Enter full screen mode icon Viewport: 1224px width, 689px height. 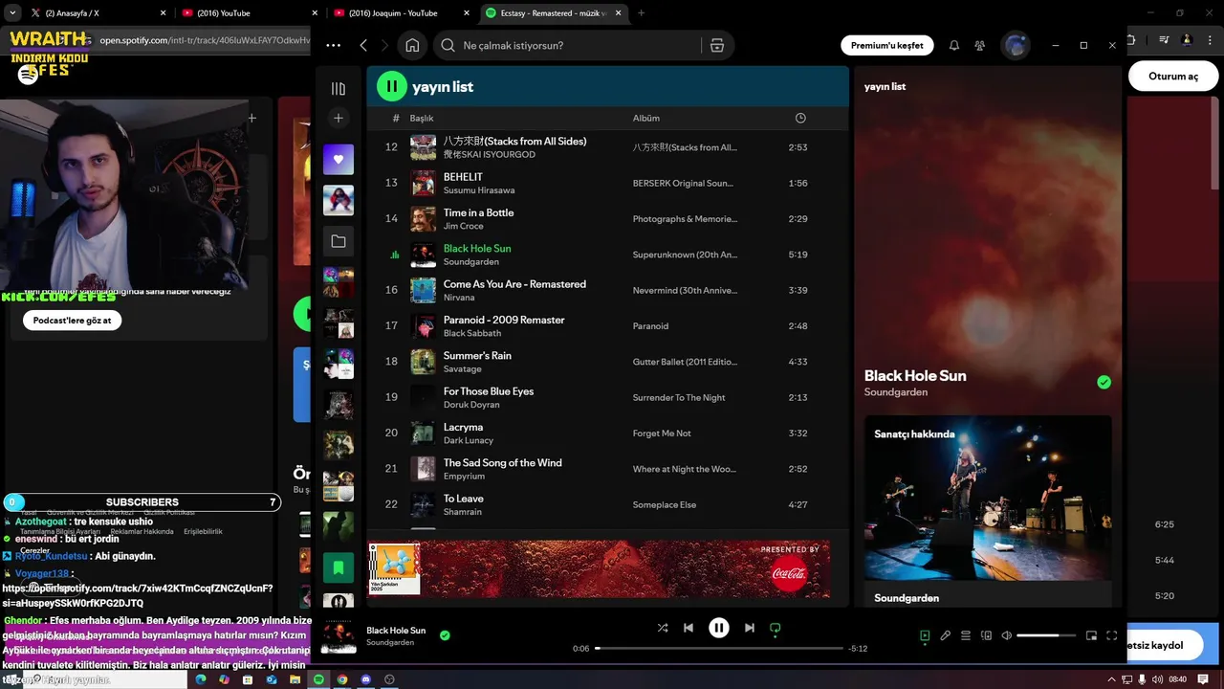1112,635
